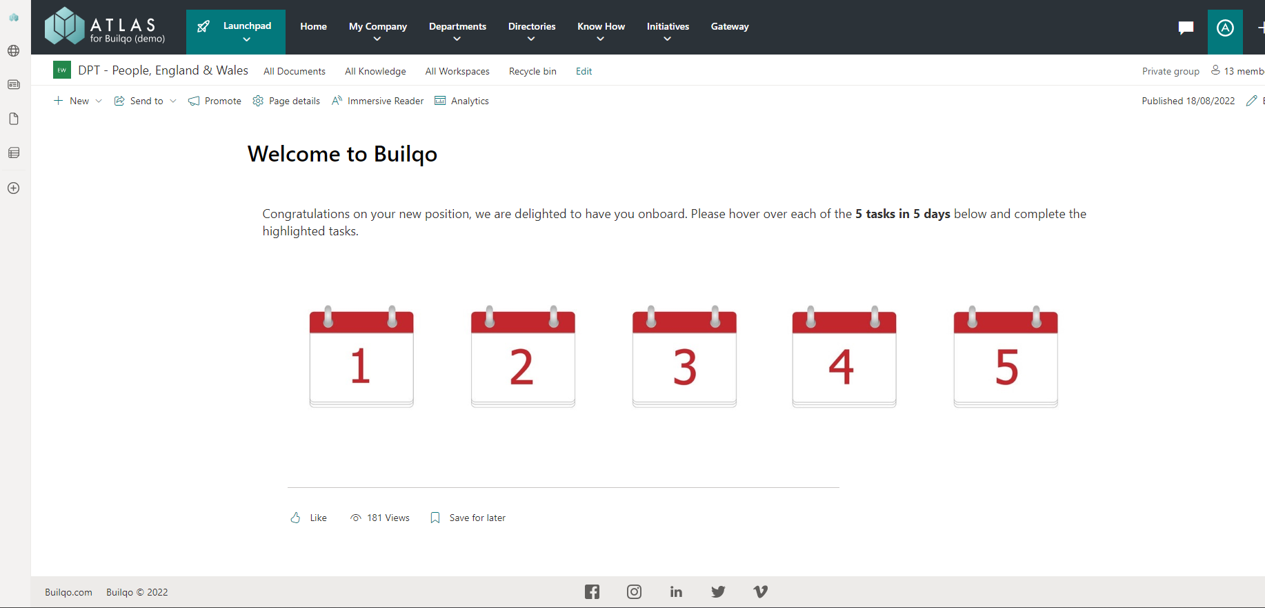Click the day 3 calendar image
Image resolution: width=1265 pixels, height=608 pixels.
click(x=684, y=357)
